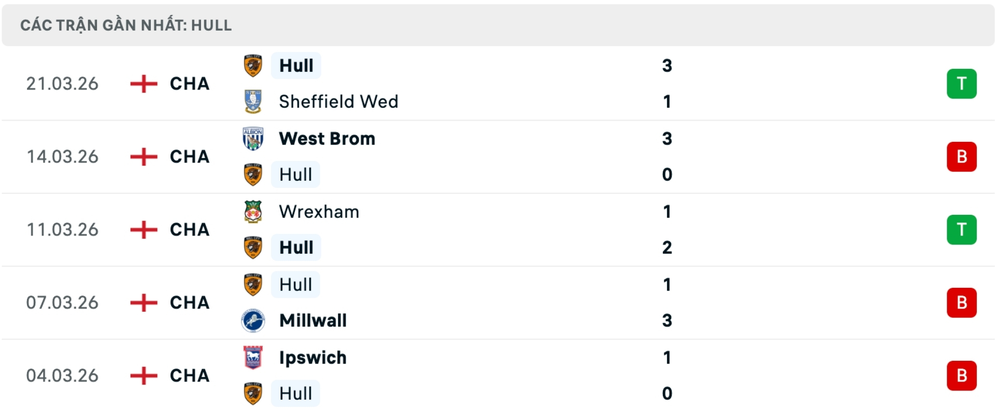This screenshot has height=410, width=995.
Task: Open the West Brom team link
Action: [327, 139]
